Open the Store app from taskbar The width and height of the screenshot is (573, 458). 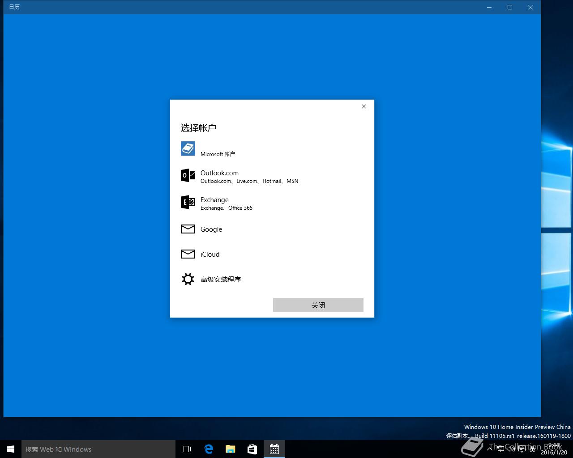(252, 449)
